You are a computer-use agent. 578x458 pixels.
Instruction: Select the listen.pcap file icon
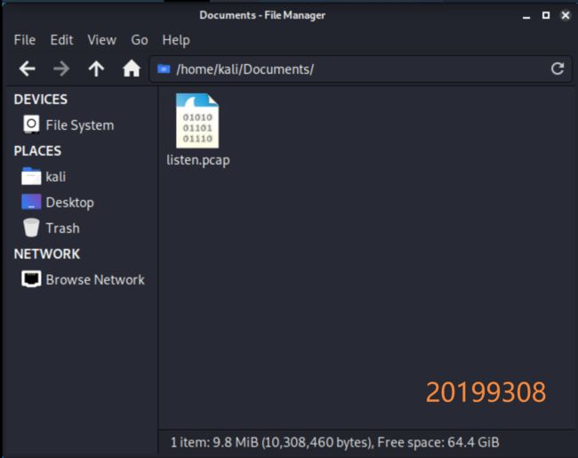(197, 121)
